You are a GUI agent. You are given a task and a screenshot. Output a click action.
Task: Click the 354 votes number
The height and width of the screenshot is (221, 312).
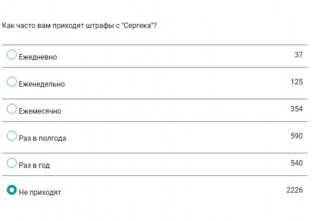(296, 109)
